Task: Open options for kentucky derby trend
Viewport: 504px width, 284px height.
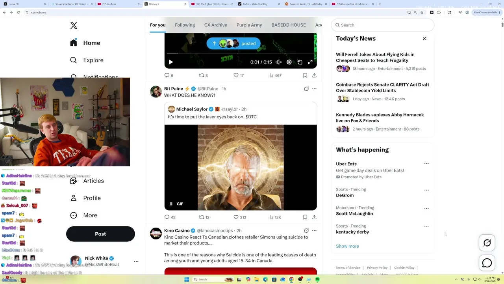Action: 426,227
